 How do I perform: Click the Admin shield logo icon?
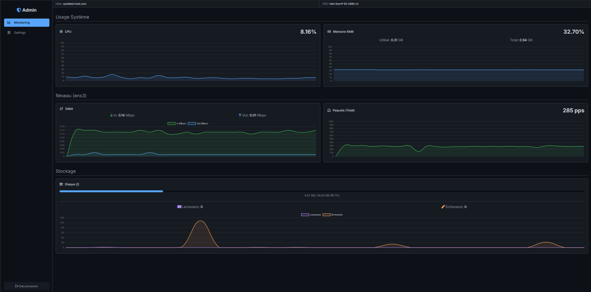coord(19,10)
